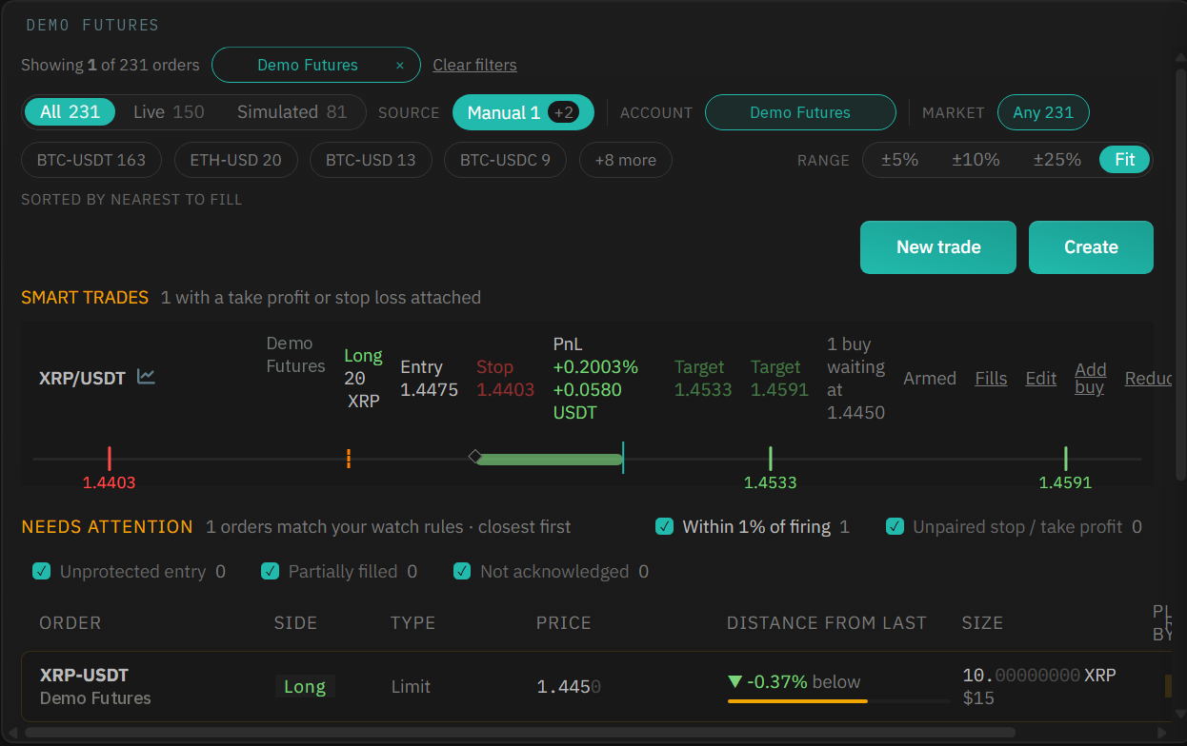Filter by BTC-USDC 9 market chip
The image size is (1187, 746).
505,160
